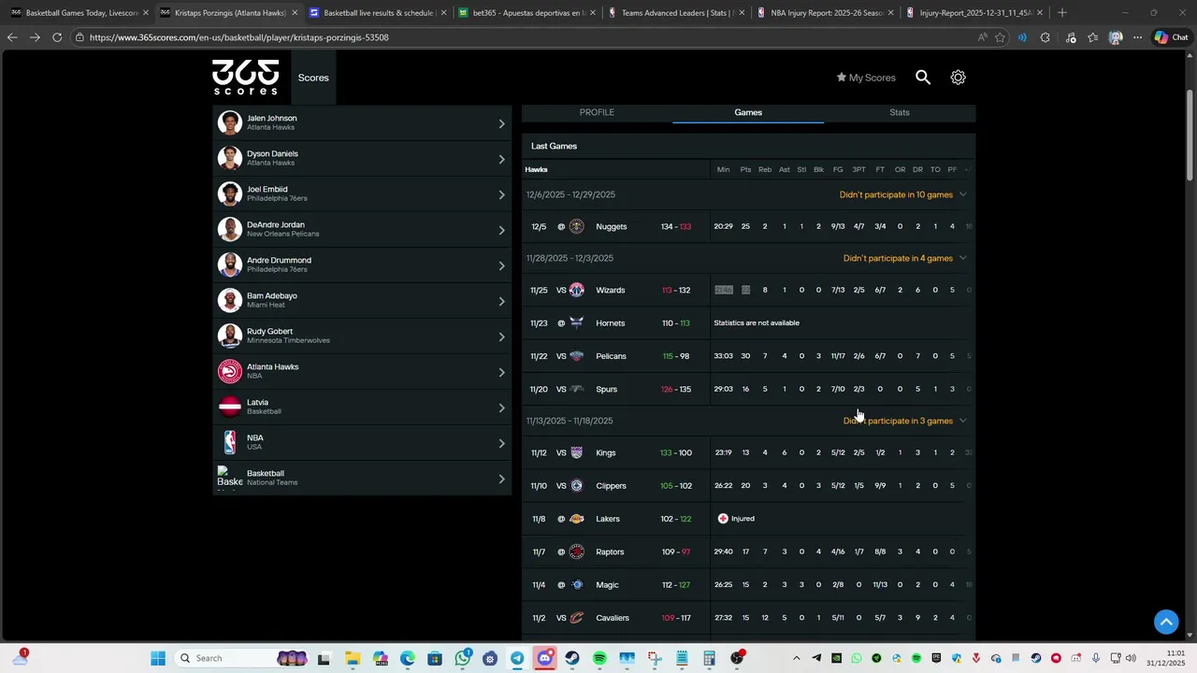Click the Nuggets team logo
Image resolution: width=1197 pixels, height=673 pixels.
coord(576,226)
